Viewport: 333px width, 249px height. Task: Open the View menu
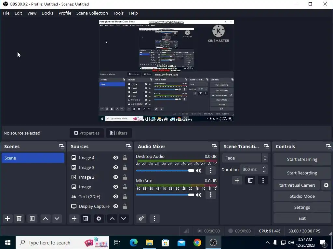pyautogui.click(x=32, y=13)
